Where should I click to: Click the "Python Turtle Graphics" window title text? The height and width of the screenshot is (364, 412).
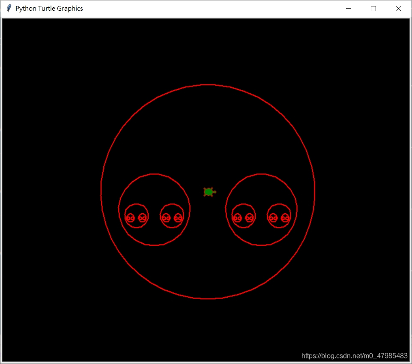pyautogui.click(x=49, y=9)
